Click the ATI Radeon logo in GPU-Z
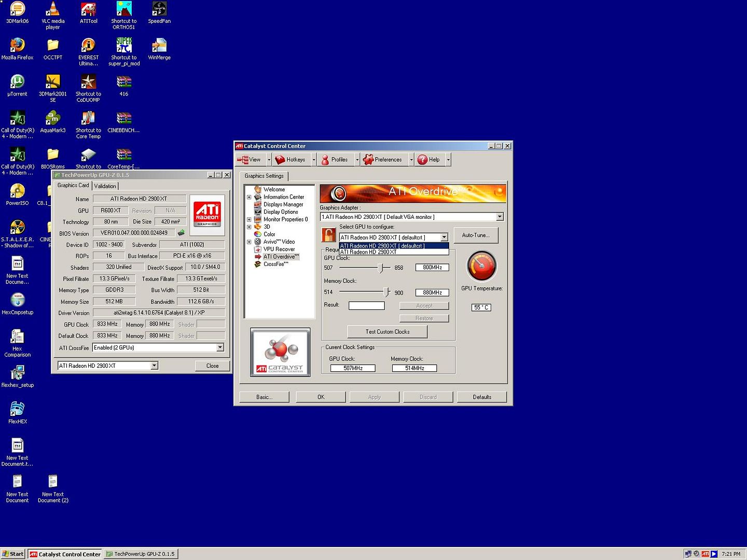This screenshot has width=747, height=560. pyautogui.click(x=207, y=215)
